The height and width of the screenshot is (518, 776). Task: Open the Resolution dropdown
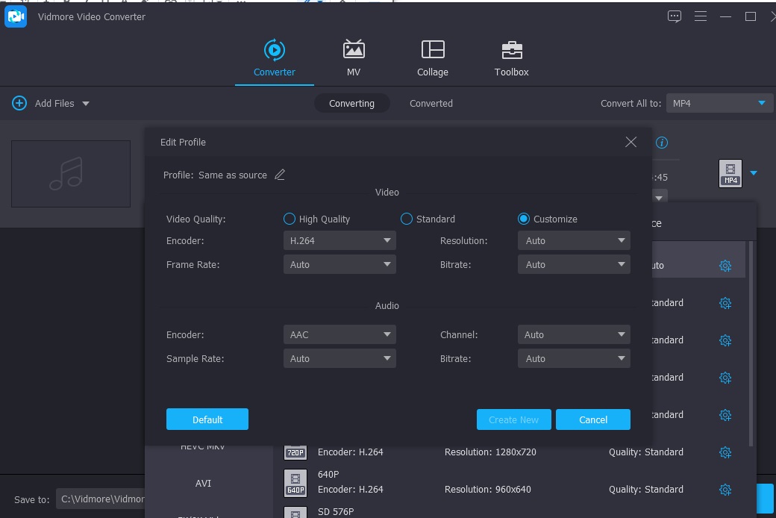click(x=573, y=241)
